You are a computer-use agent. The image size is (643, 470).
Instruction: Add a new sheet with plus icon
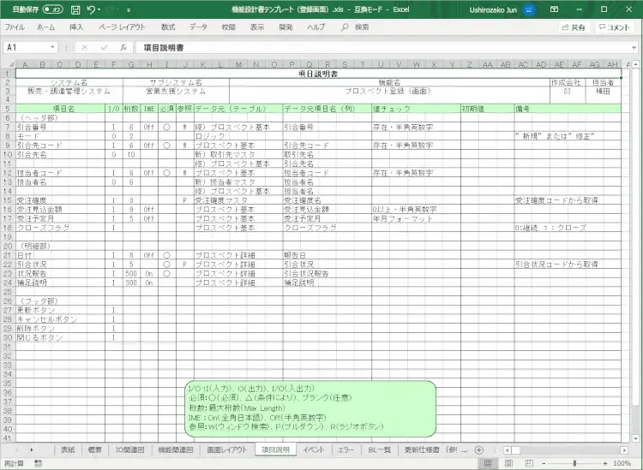[478, 449]
